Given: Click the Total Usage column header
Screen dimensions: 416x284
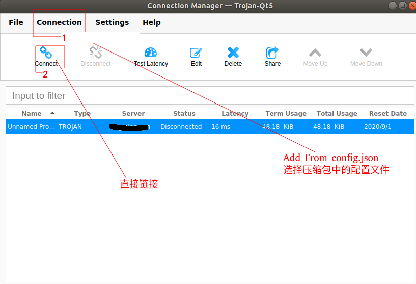Looking at the screenshot, I should 337,114.
